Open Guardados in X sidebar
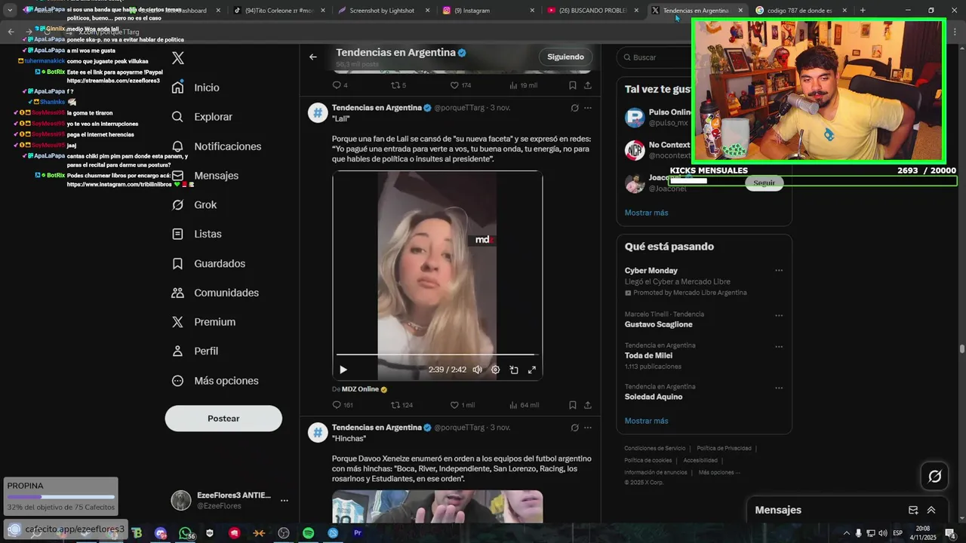 pyautogui.click(x=208, y=264)
